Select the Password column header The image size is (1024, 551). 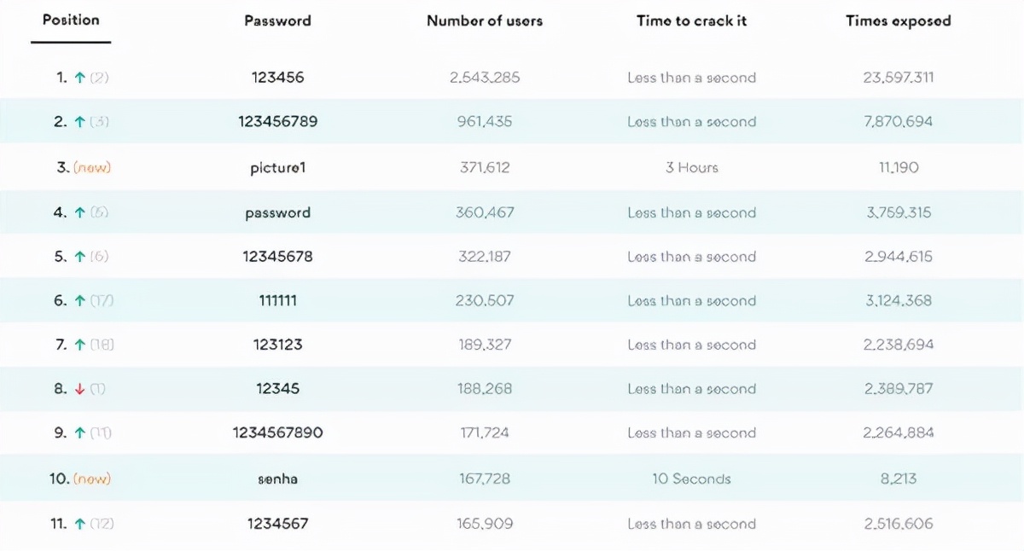pyautogui.click(x=277, y=20)
